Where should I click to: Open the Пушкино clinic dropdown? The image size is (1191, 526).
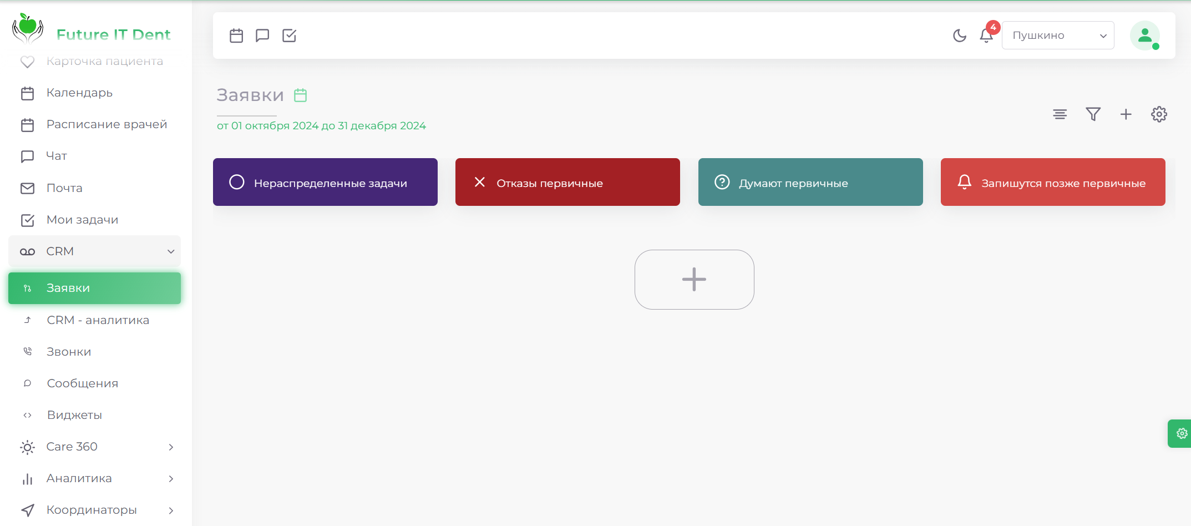coord(1058,35)
